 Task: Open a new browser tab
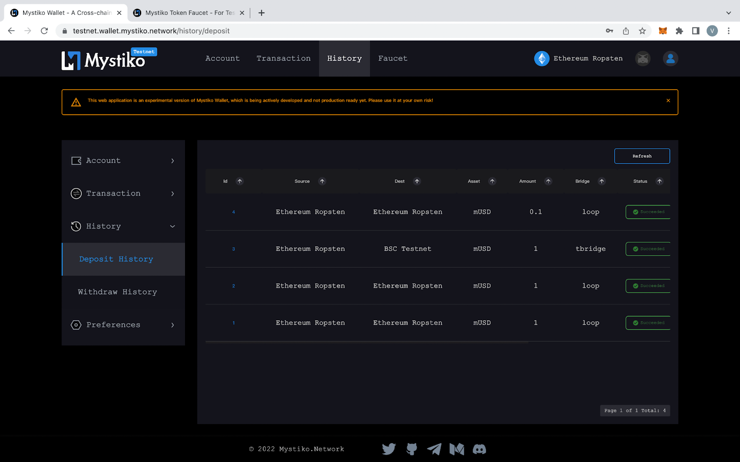coord(262,13)
